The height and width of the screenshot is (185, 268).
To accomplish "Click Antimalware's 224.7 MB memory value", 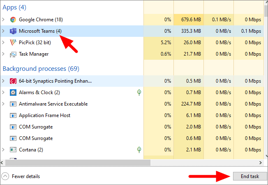I will pos(191,104).
